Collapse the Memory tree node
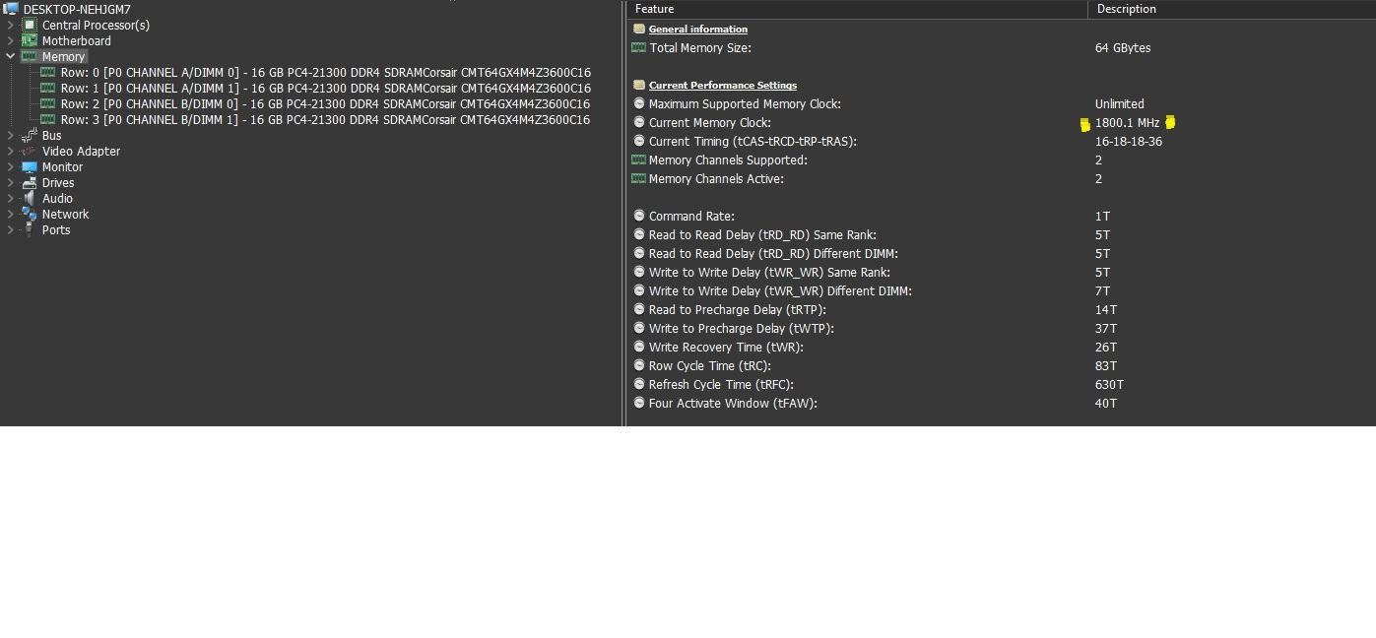The image size is (1376, 638). click(11, 57)
